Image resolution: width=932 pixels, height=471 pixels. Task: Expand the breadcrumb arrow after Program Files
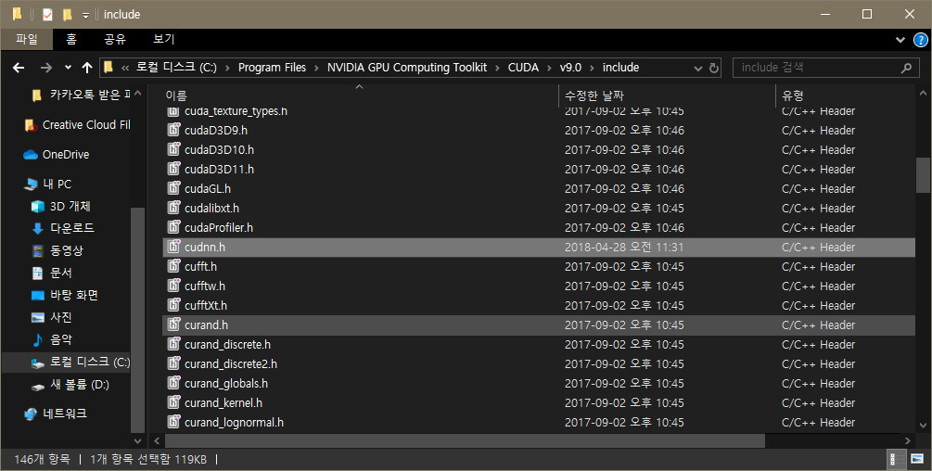pyautogui.click(x=317, y=68)
